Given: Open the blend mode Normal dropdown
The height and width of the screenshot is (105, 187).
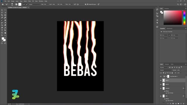Looking at the screenshot, I should tap(166, 70).
